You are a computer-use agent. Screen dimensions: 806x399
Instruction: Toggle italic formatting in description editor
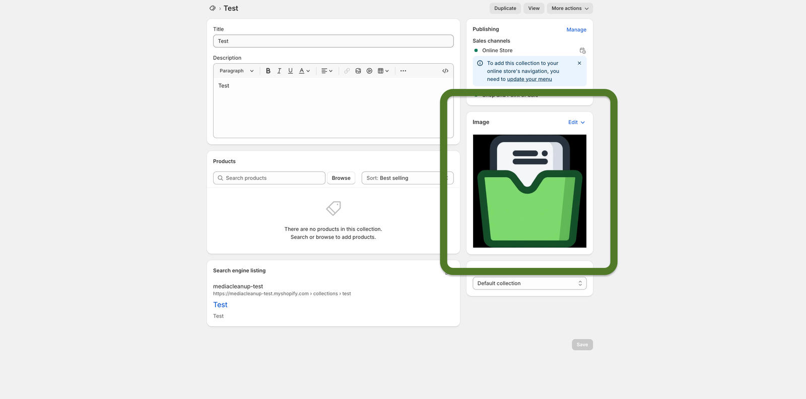tap(279, 71)
